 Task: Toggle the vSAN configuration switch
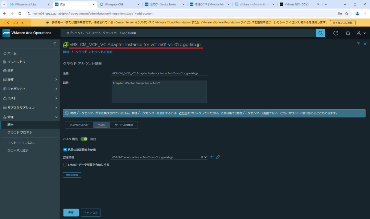pyautogui.click(x=84, y=139)
